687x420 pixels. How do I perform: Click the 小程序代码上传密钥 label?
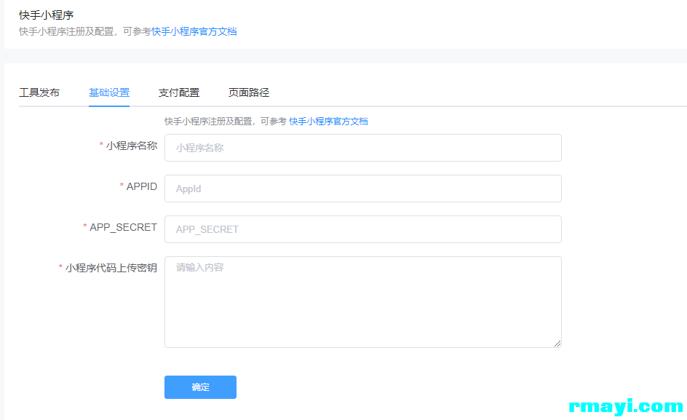pyautogui.click(x=111, y=268)
